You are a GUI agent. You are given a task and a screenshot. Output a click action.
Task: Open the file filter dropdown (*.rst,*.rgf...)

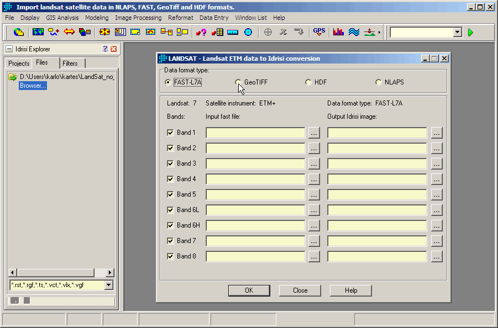pos(109,285)
